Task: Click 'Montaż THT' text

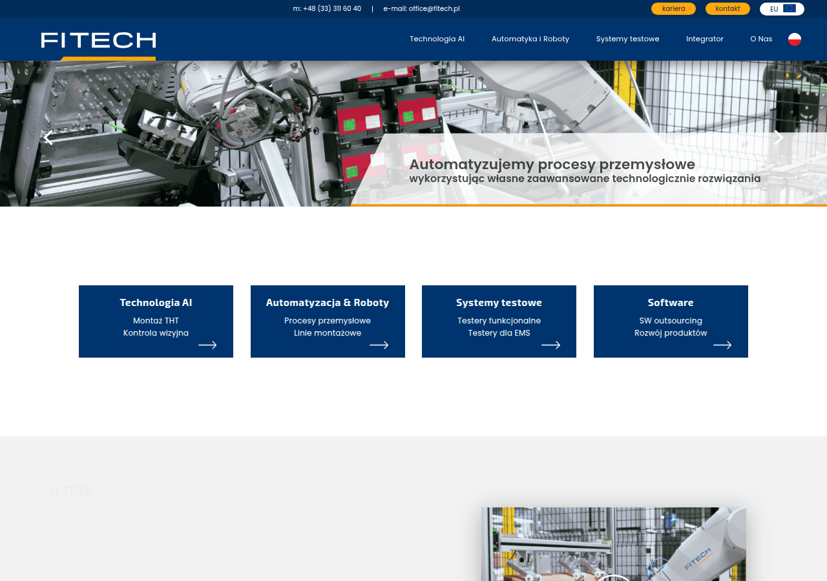Action: [156, 320]
